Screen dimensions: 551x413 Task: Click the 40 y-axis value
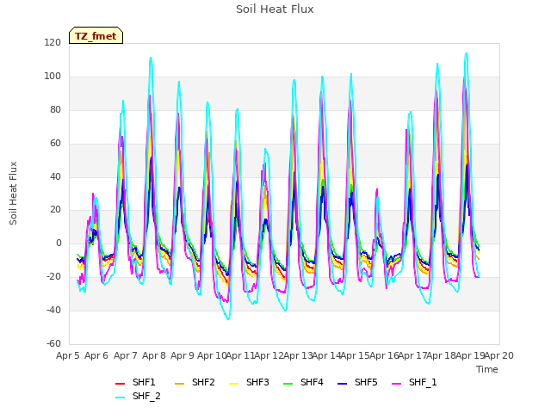[x=55, y=176]
